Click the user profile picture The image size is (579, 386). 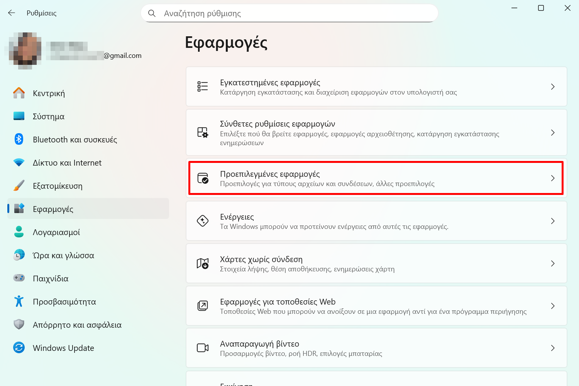click(x=25, y=51)
